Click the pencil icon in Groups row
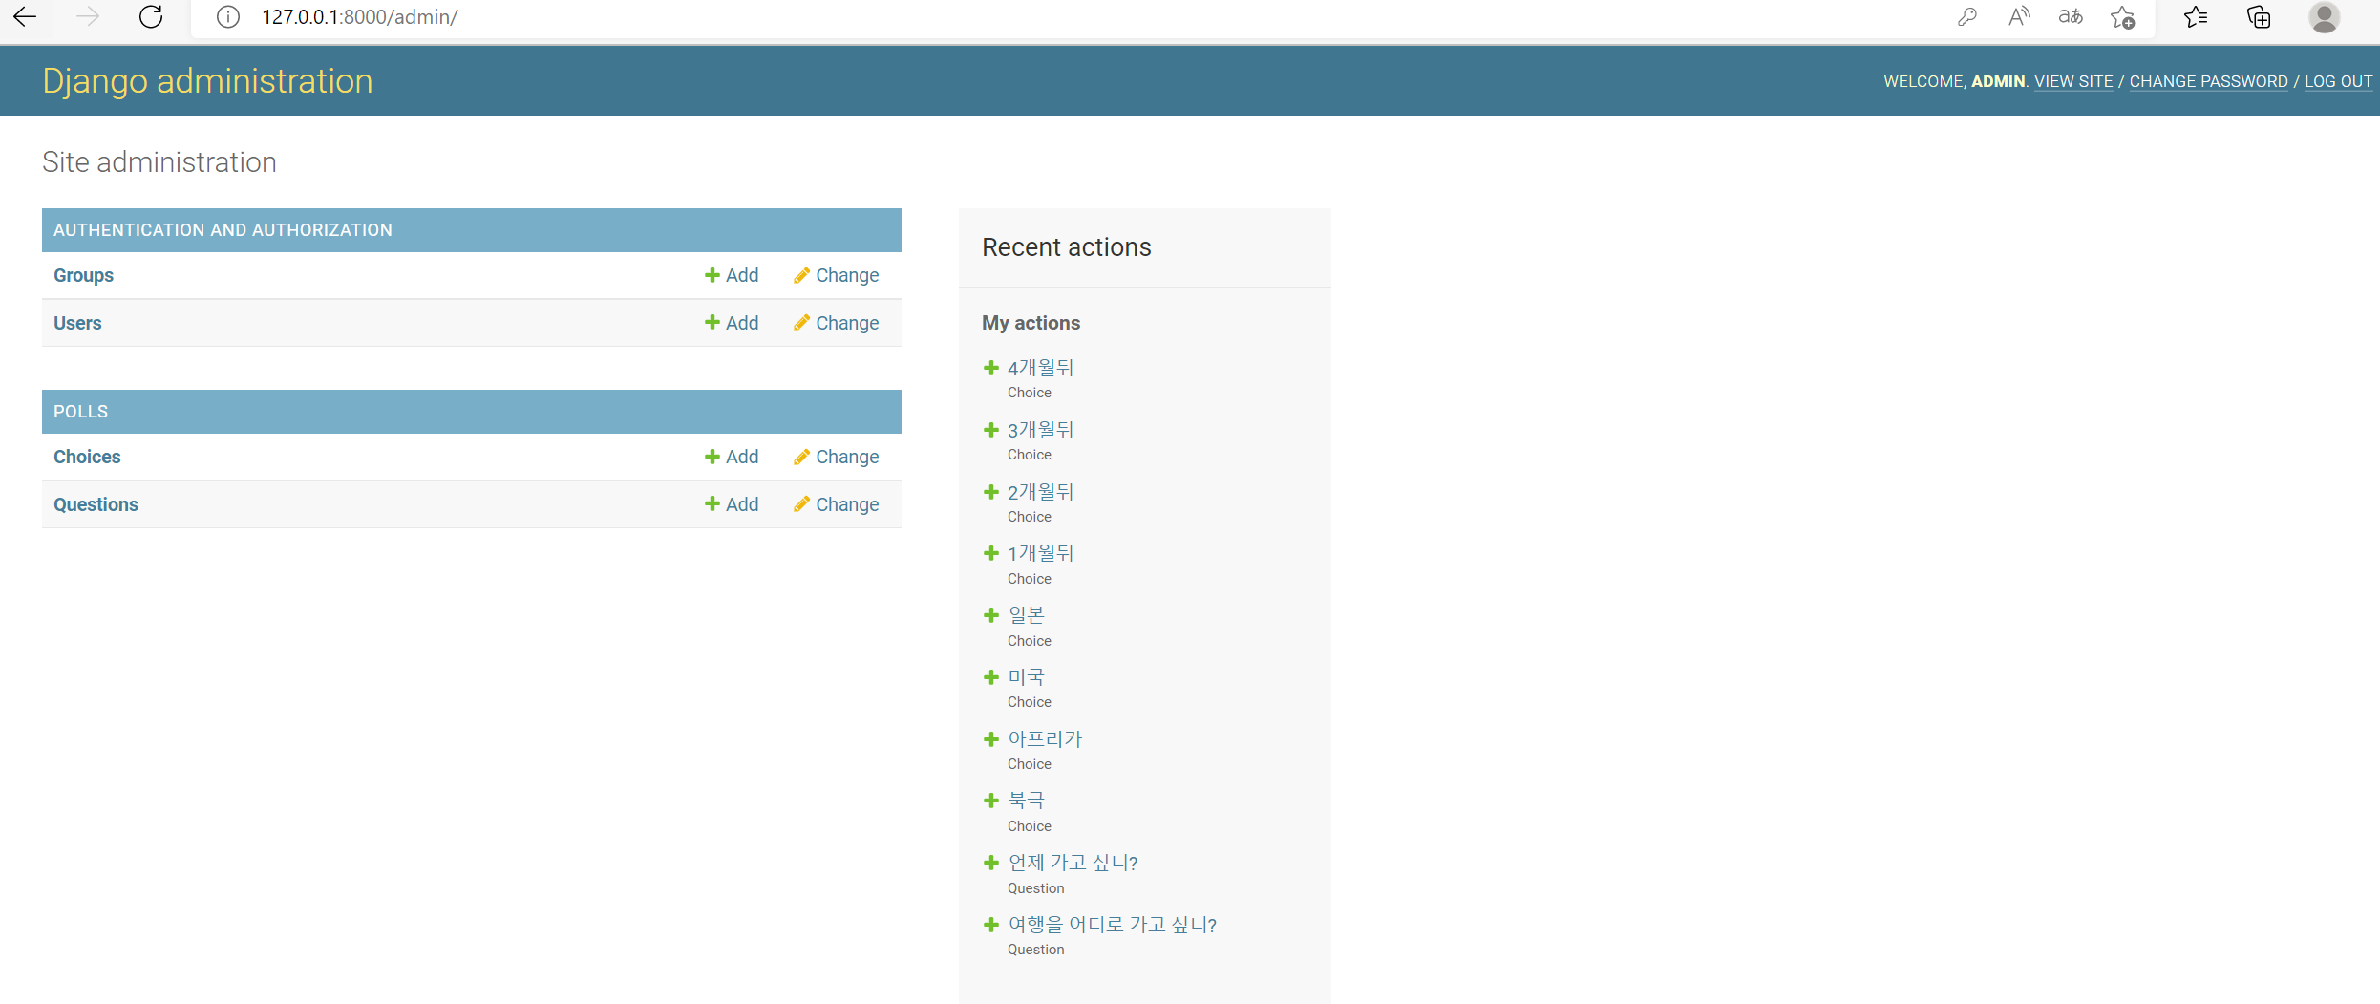The image size is (2380, 1004). click(801, 275)
